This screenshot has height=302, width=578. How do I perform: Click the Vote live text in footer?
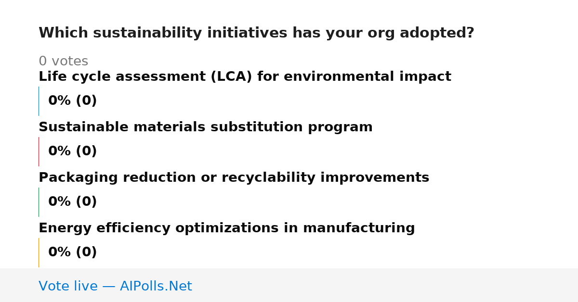(x=68, y=286)
